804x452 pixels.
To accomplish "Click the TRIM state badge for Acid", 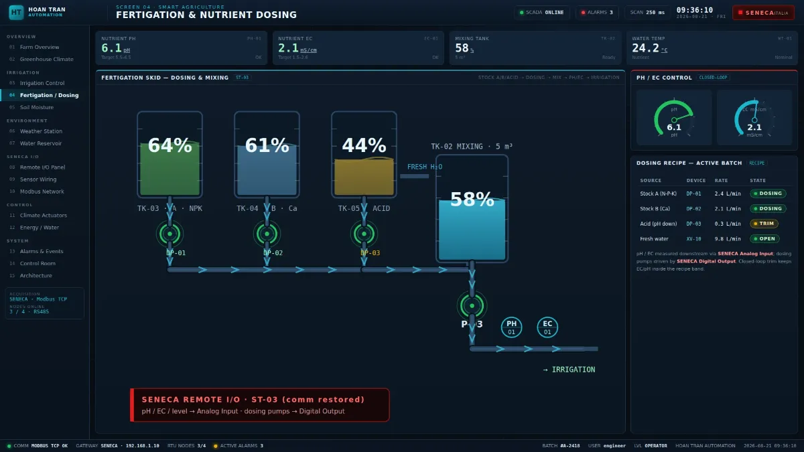I will (764, 224).
